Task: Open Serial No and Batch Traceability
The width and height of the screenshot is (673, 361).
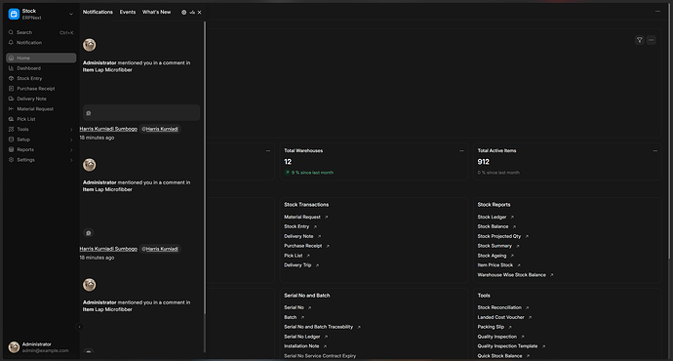Action: pyautogui.click(x=319, y=327)
